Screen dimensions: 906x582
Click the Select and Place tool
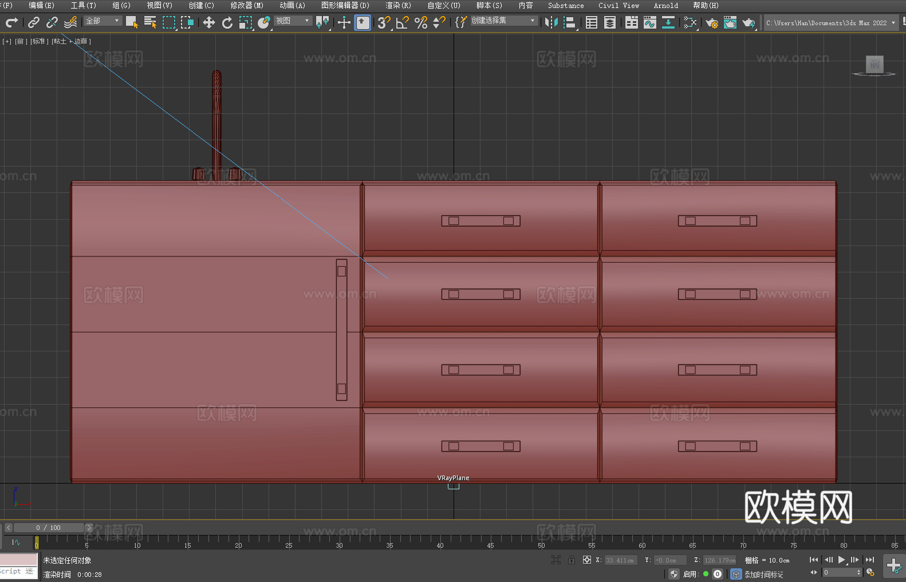point(264,22)
